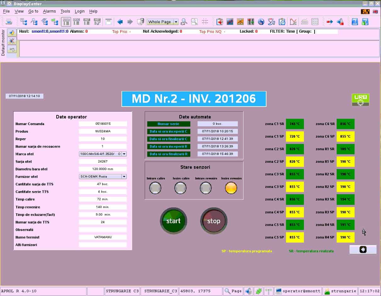Click the Observatii input field
The width and height of the screenshot is (381, 296).
coord(103,230)
